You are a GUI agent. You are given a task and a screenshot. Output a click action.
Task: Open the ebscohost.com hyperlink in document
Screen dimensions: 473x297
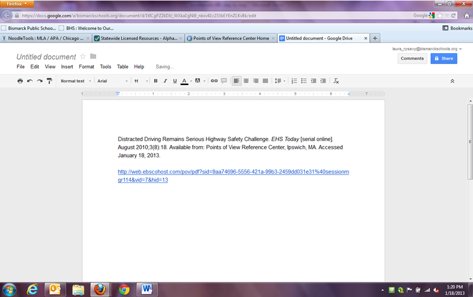(x=233, y=176)
